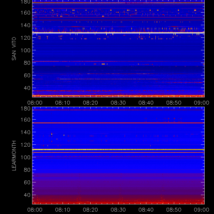Select the 140 tick label on the San Vito plot
The width and height of the screenshot is (214, 214).
point(25,25)
